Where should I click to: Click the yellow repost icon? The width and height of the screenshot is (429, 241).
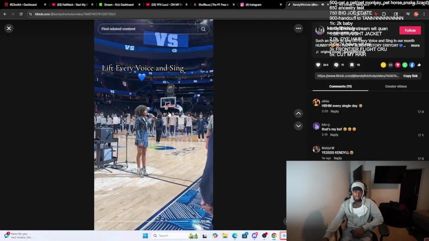coord(383,65)
